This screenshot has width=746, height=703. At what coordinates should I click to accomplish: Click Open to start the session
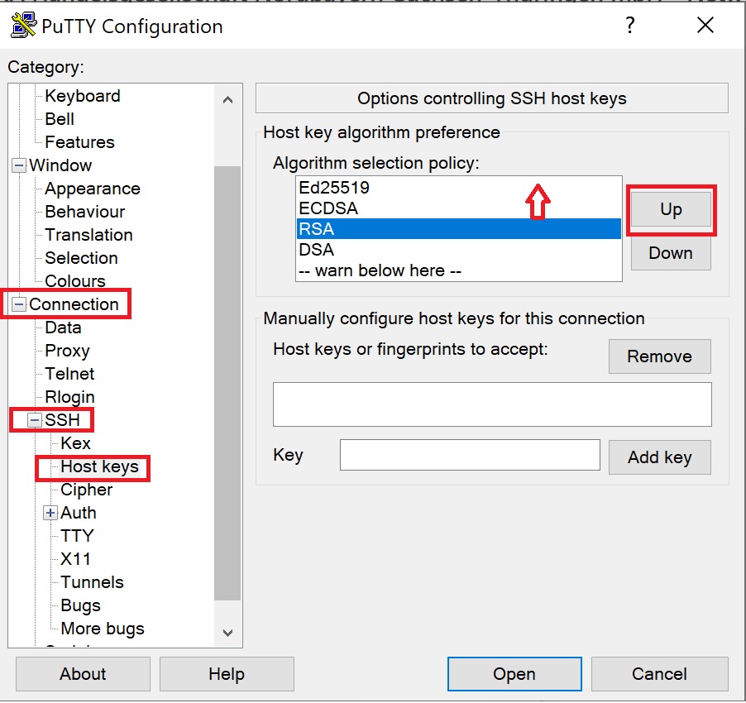(x=514, y=674)
